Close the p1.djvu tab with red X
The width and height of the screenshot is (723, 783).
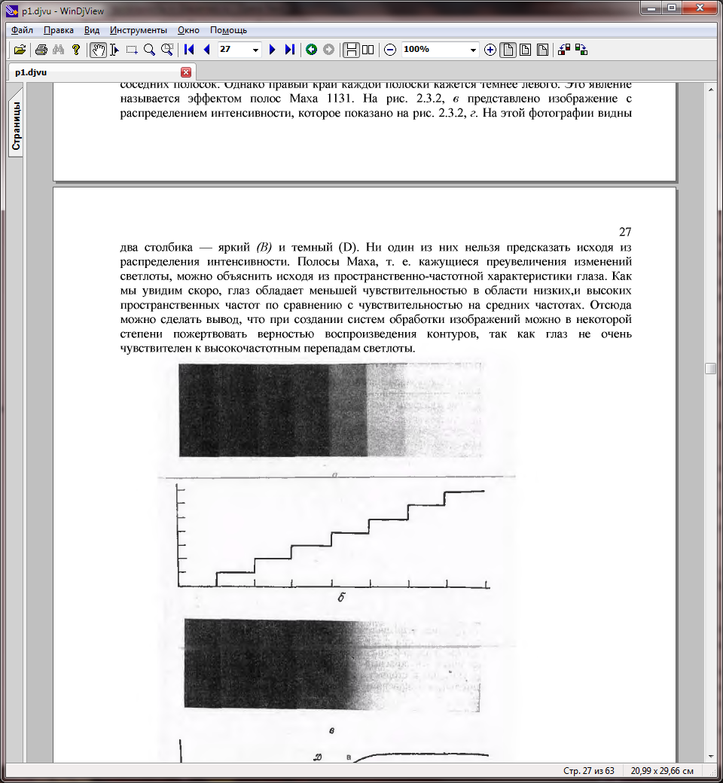(x=186, y=72)
